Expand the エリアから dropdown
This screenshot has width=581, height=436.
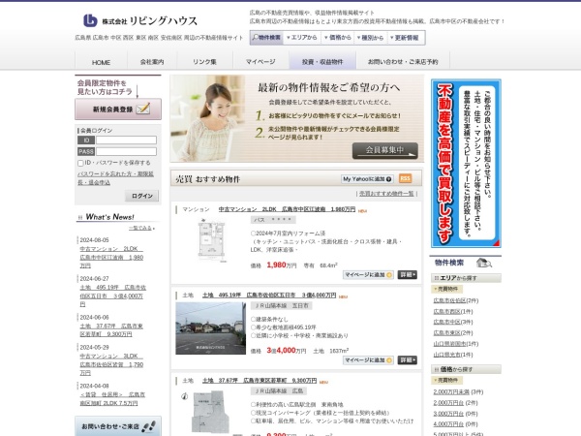pyautogui.click(x=302, y=38)
